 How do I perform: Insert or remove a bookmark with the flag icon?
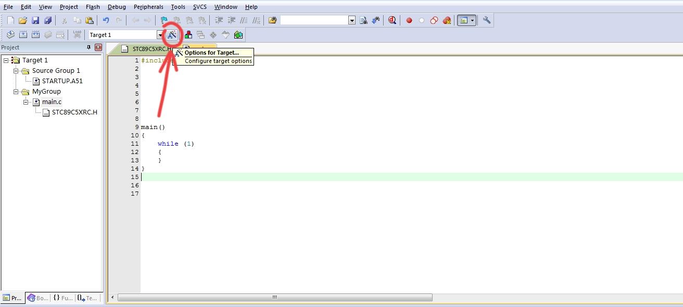[164, 20]
